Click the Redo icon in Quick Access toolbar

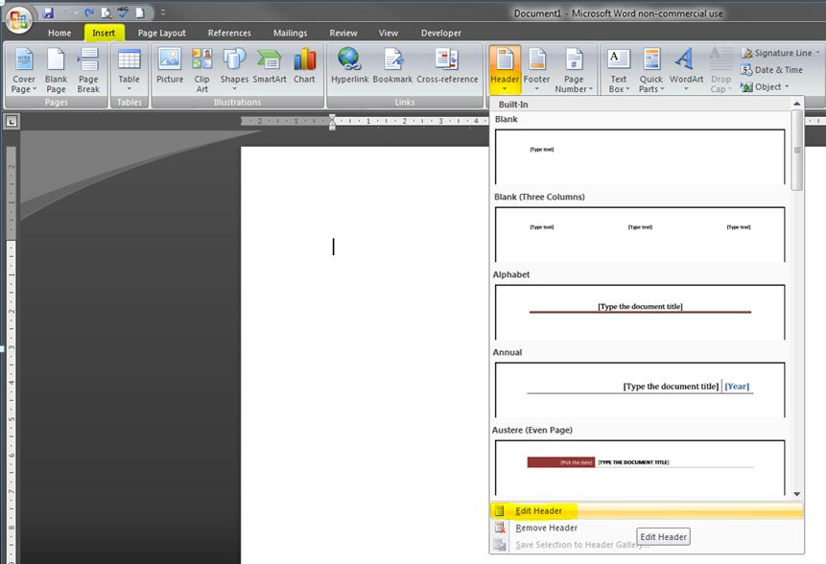(89, 12)
